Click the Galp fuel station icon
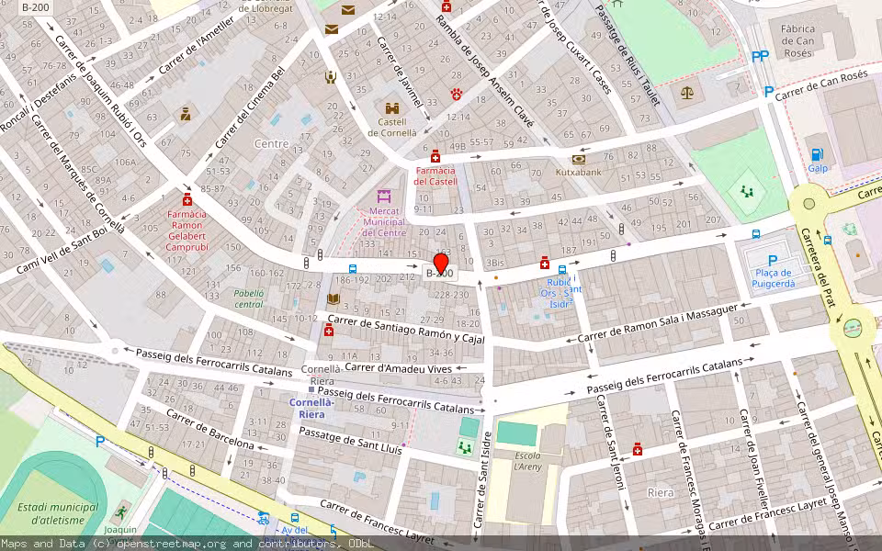This screenshot has height=551, width=882. click(818, 154)
